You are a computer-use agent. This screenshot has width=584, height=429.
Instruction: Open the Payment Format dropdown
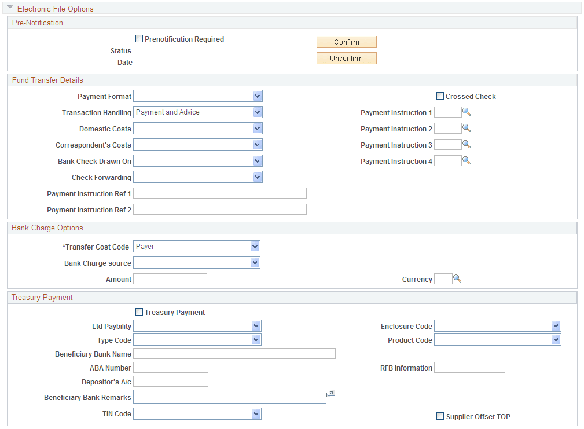[257, 96]
